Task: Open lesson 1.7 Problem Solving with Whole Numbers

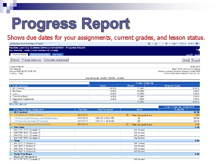Action: [32, 124]
